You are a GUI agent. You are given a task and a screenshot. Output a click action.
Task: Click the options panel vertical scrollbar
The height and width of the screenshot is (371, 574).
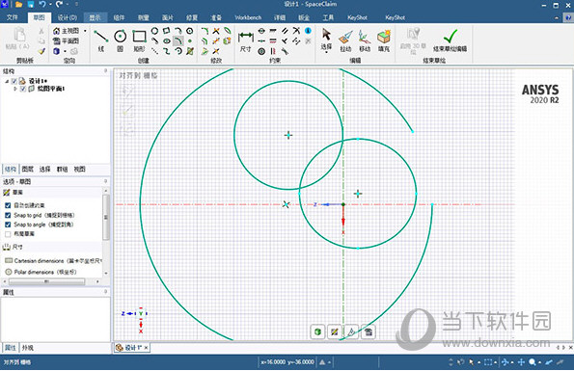(x=106, y=217)
